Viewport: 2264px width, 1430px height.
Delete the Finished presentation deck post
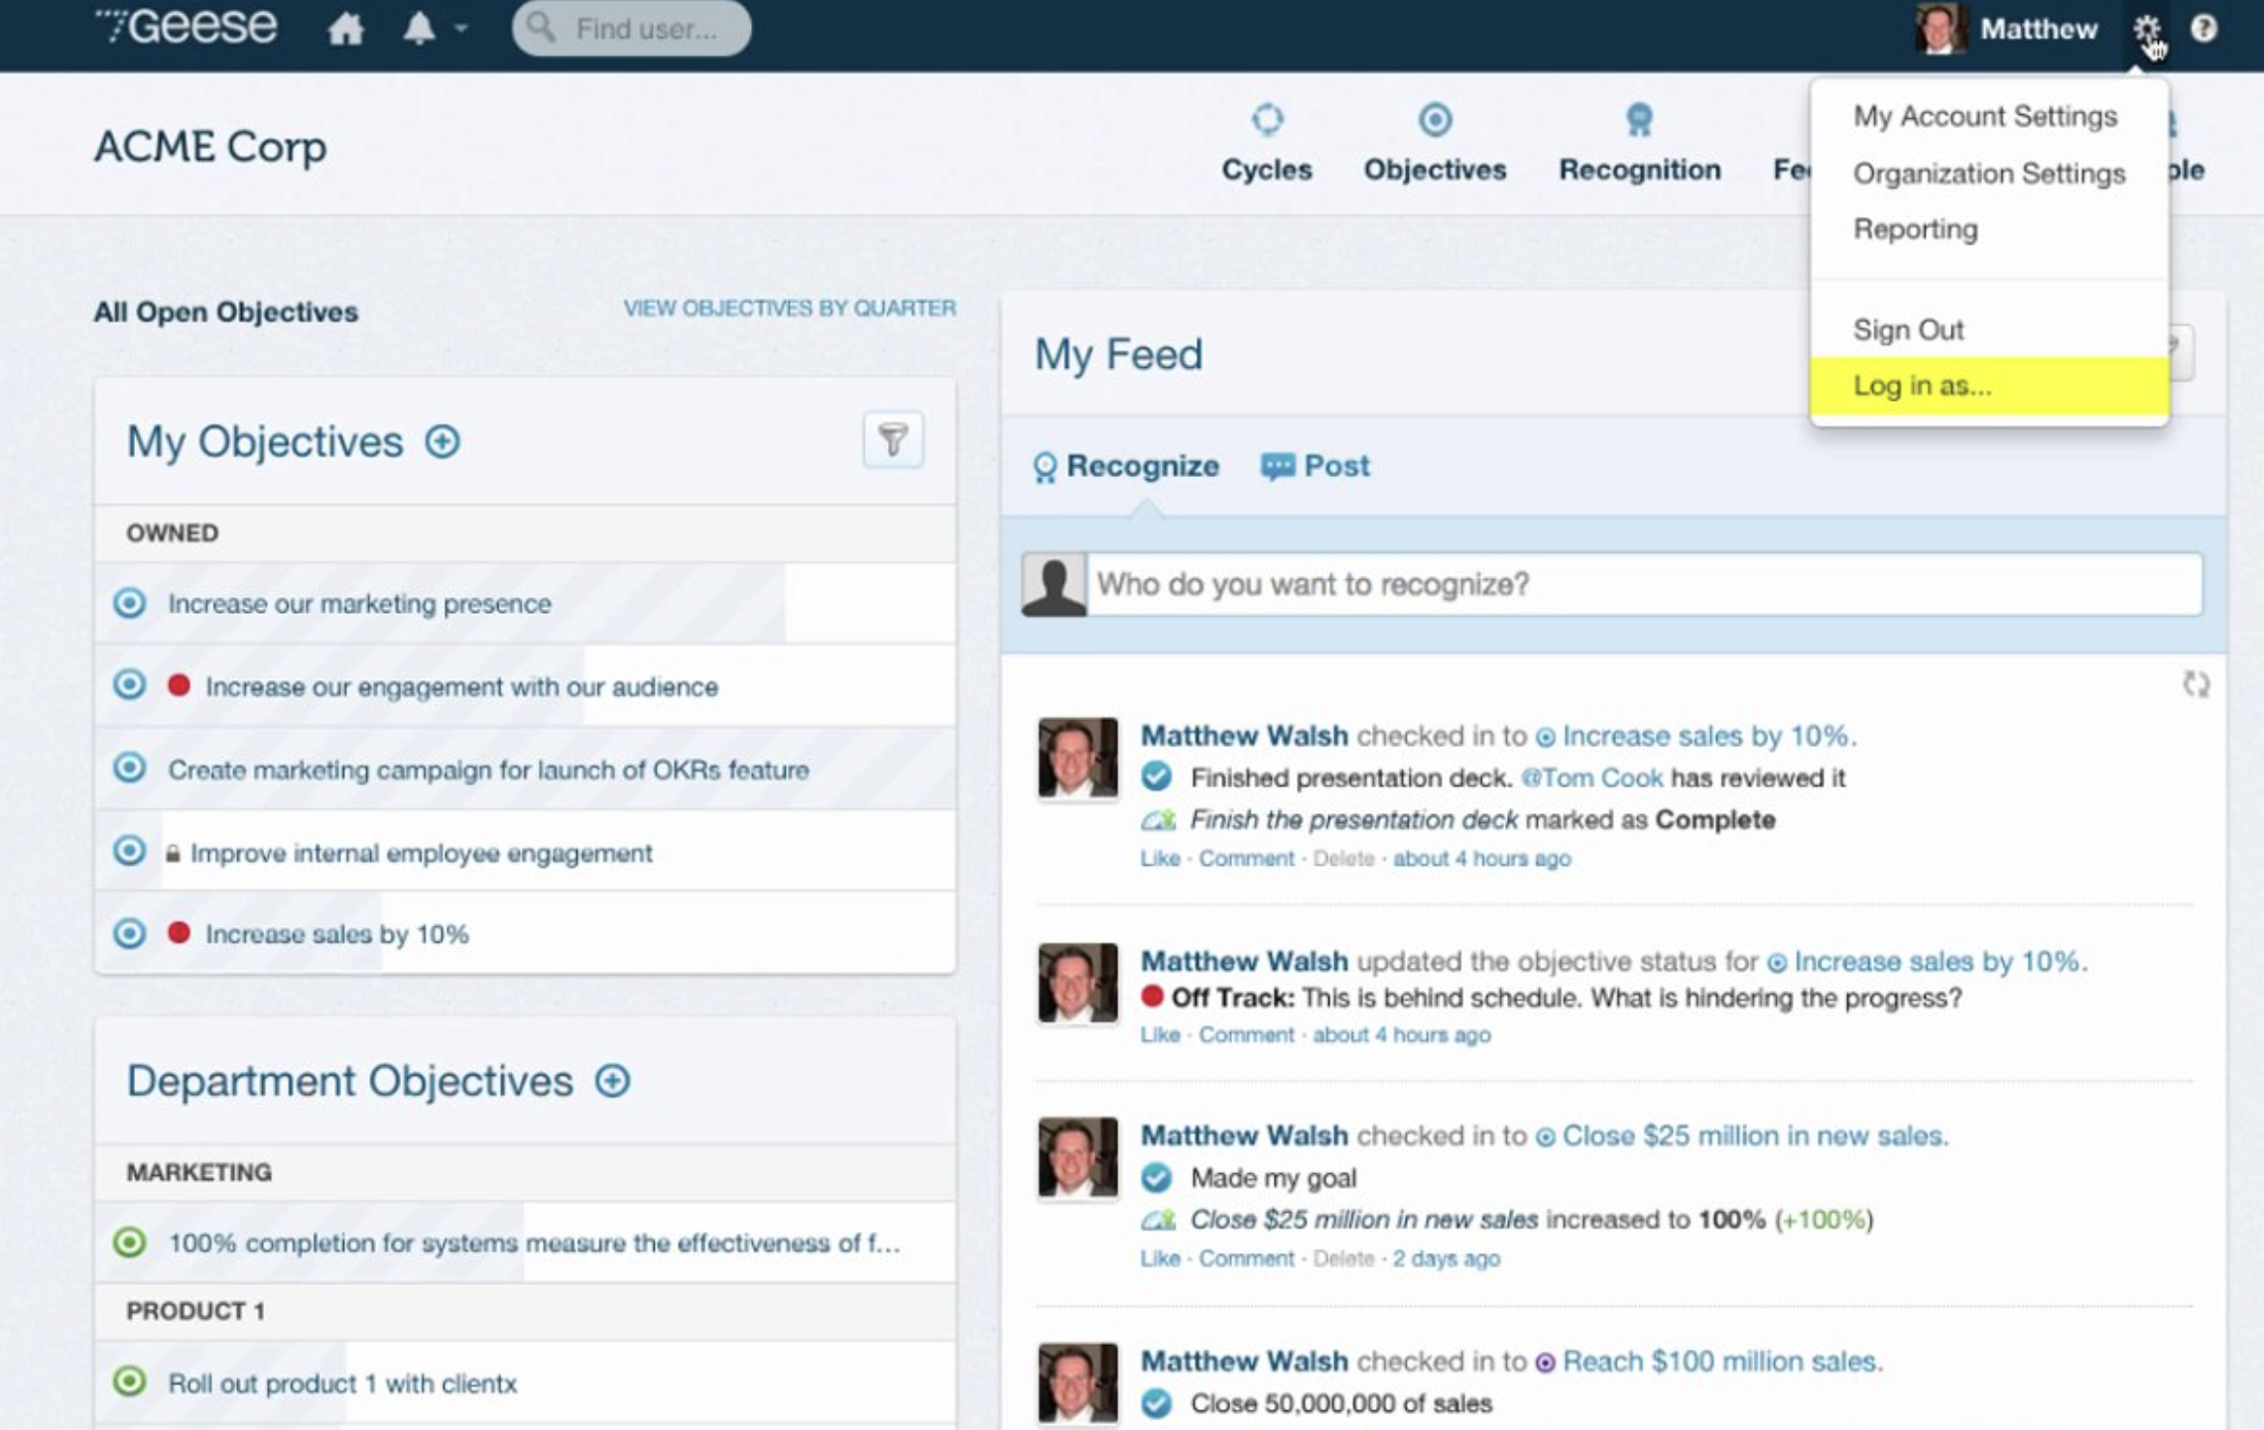tap(1343, 859)
